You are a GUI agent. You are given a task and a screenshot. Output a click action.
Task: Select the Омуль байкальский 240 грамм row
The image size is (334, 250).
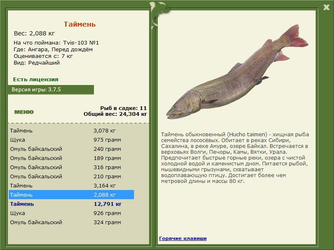pyautogui.click(x=71, y=149)
